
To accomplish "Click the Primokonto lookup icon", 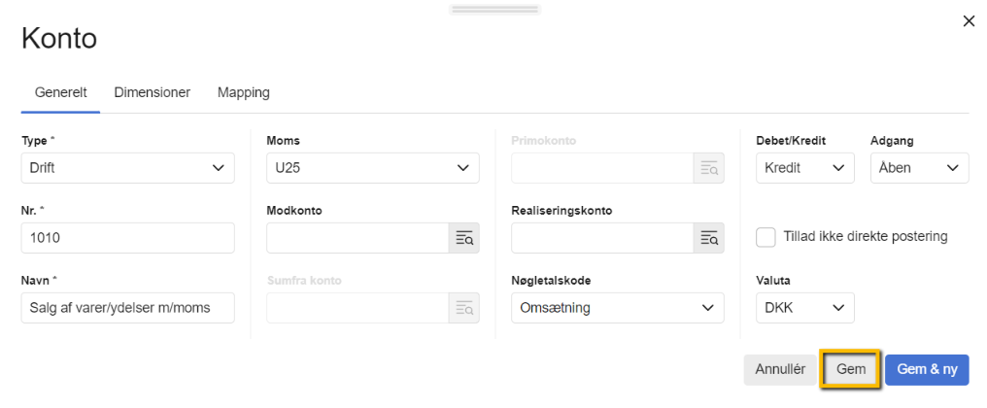I will pos(708,168).
